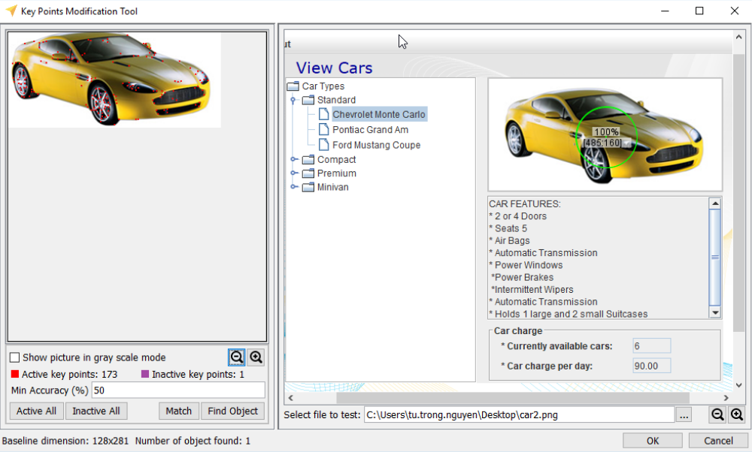
Task: Click the Active All button
Action: point(36,411)
